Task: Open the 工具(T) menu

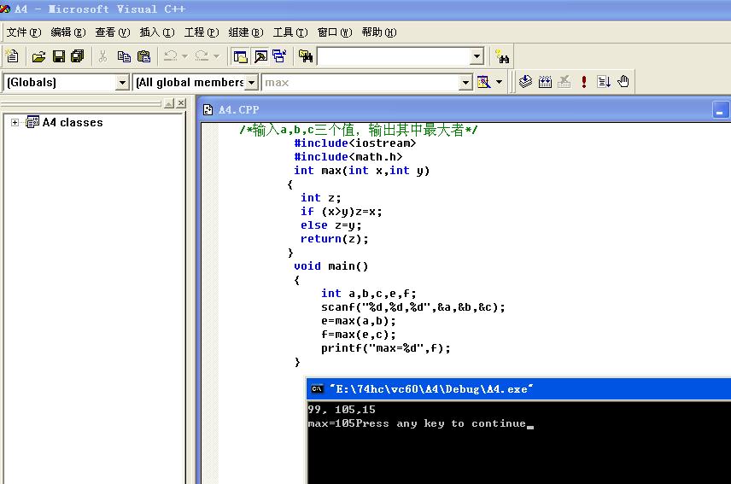Action: pyautogui.click(x=290, y=32)
